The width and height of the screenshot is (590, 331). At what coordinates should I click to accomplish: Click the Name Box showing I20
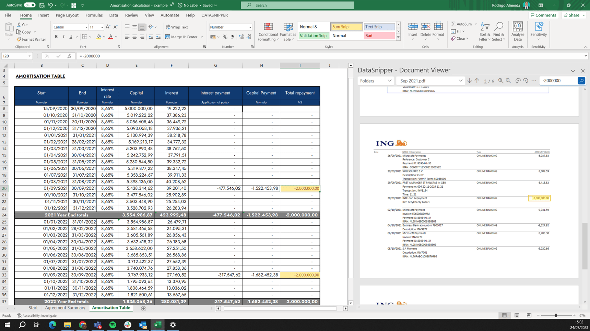(x=14, y=56)
